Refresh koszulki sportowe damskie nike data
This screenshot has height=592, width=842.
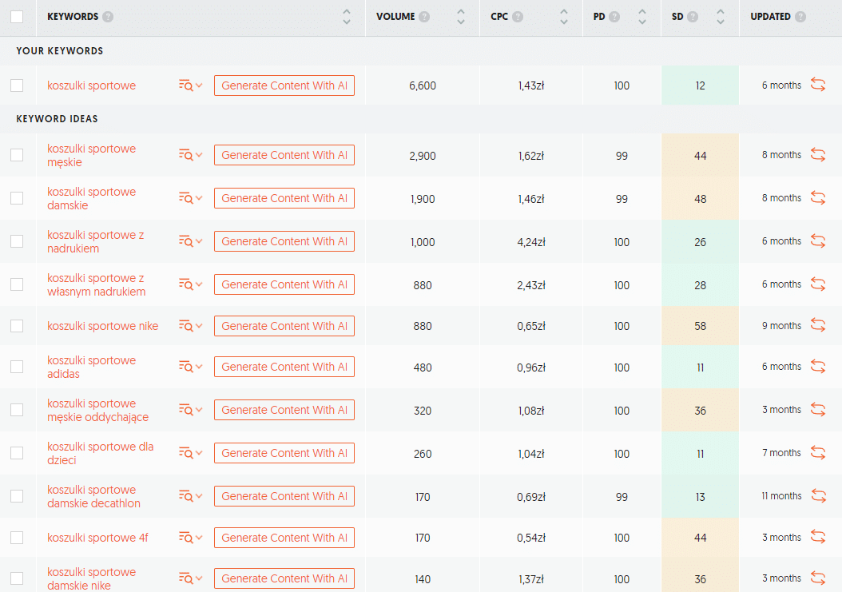(818, 578)
